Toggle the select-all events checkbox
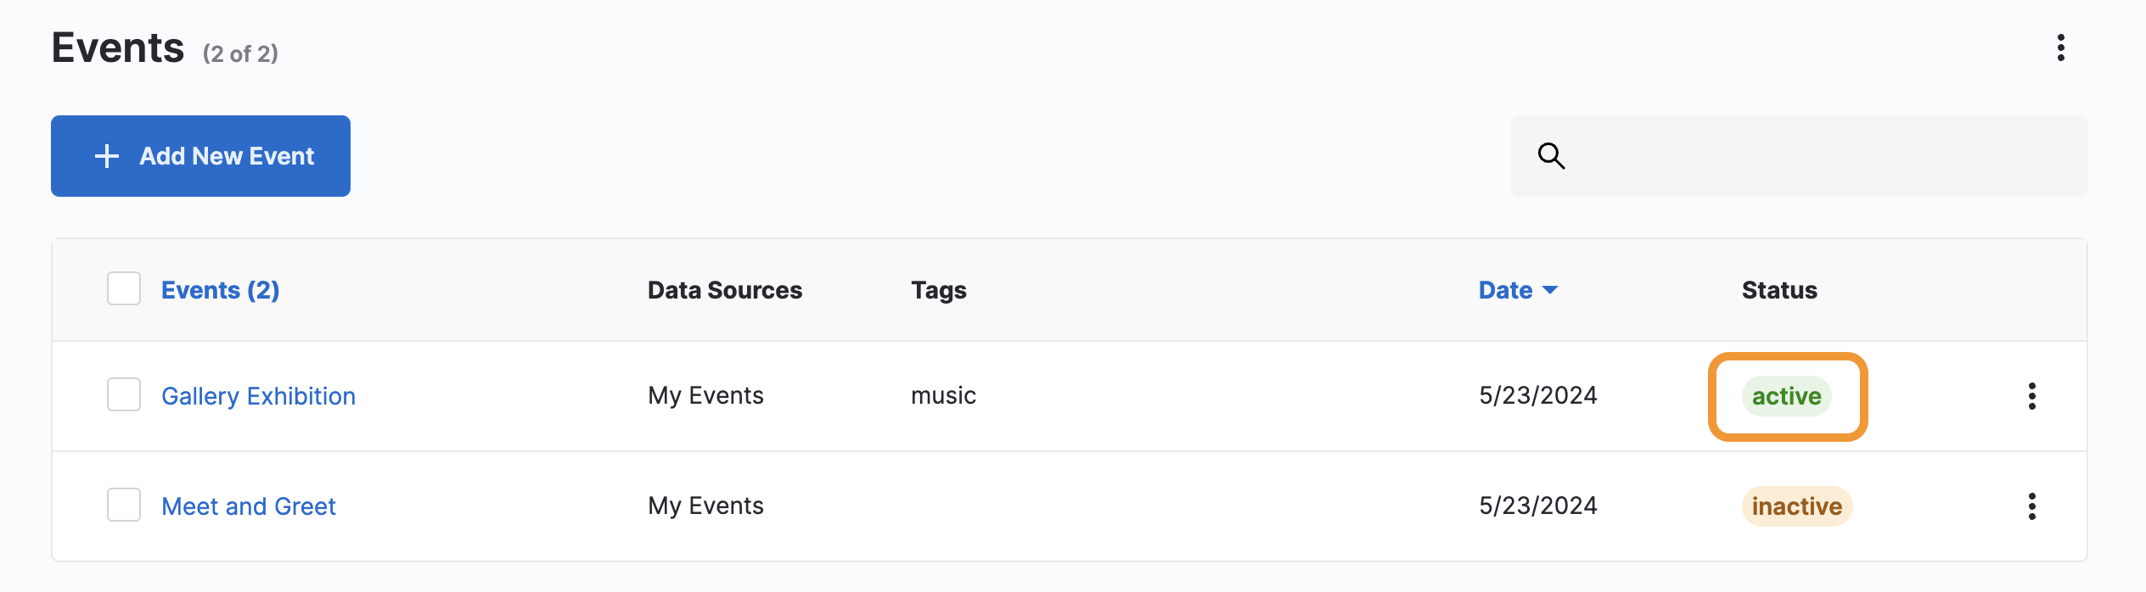Viewport: 2146px width, 592px height. (124, 289)
